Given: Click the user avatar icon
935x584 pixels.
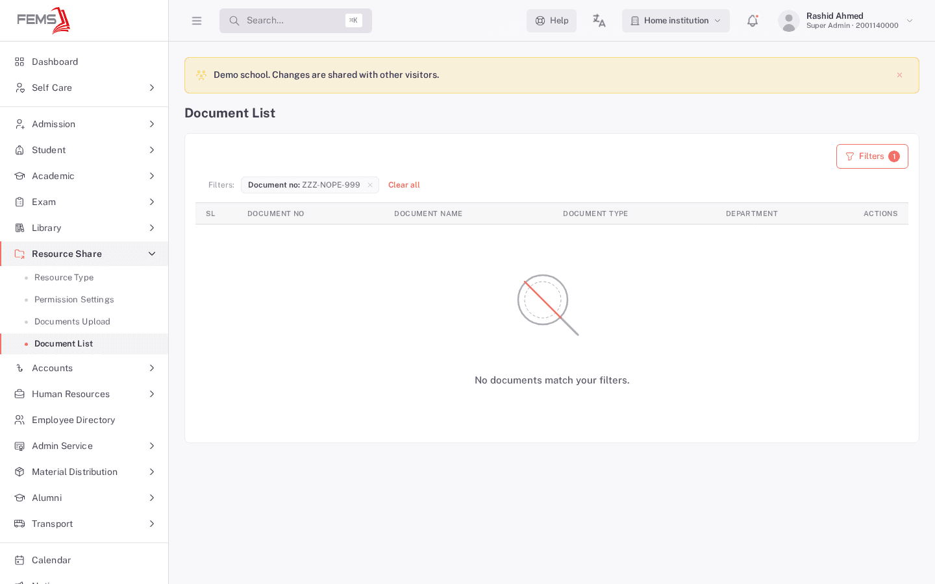Looking at the screenshot, I should 789,21.
